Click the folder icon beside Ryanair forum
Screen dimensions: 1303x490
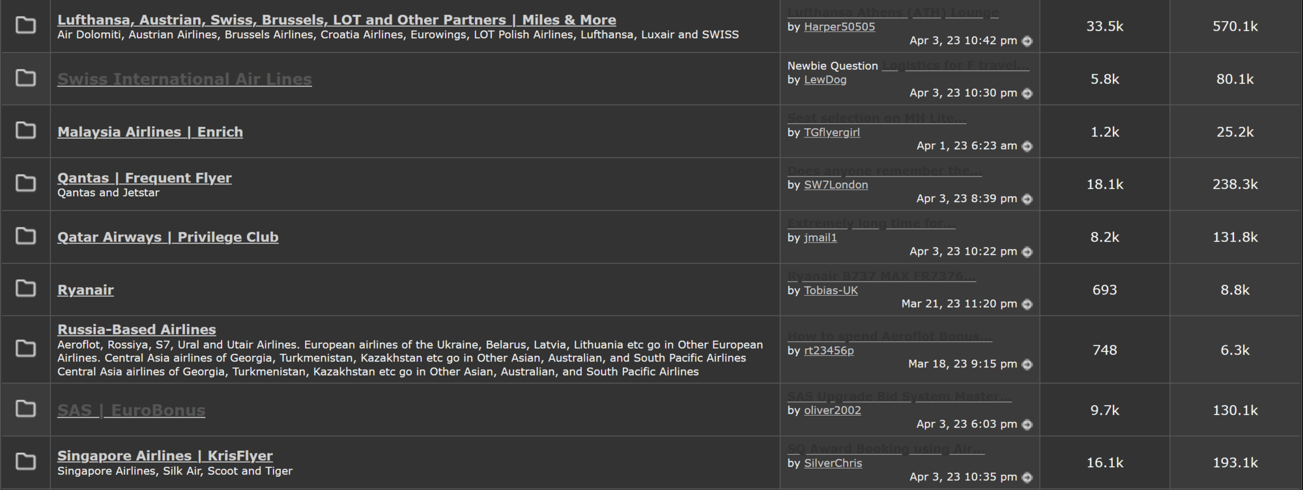[x=25, y=289]
